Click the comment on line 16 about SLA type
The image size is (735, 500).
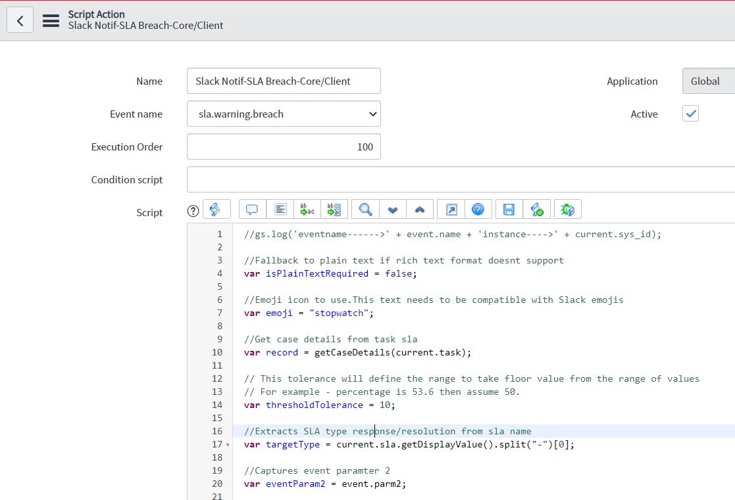click(387, 431)
